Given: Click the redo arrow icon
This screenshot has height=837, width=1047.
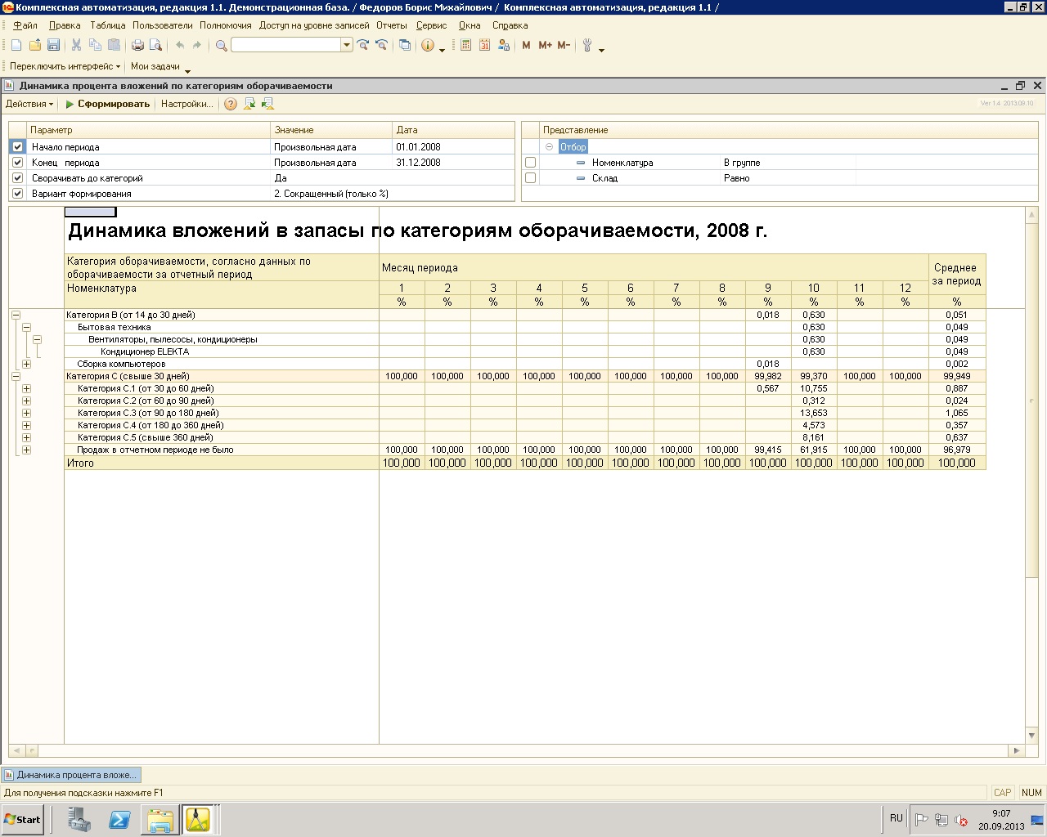Looking at the screenshot, I should (x=198, y=46).
